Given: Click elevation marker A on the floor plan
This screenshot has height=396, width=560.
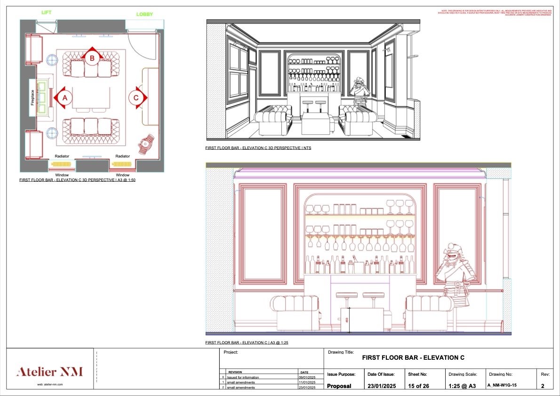Looking at the screenshot, I should [64, 97].
